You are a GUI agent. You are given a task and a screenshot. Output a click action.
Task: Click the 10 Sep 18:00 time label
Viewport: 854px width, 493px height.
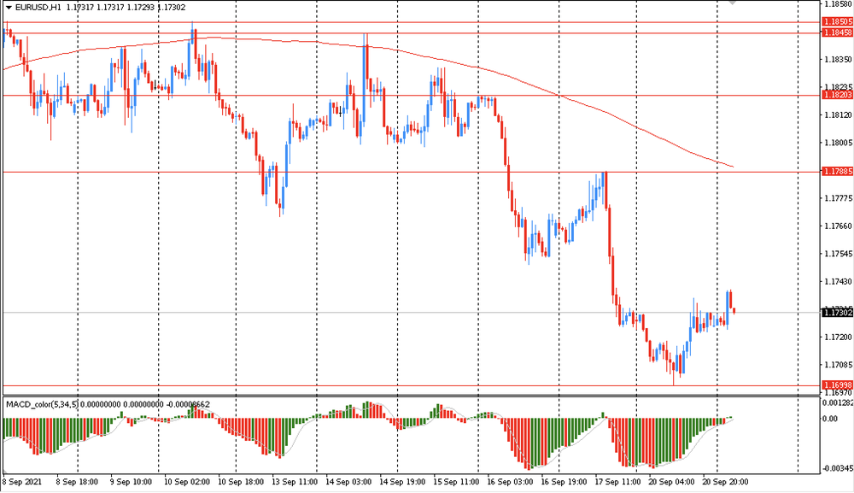(x=241, y=482)
